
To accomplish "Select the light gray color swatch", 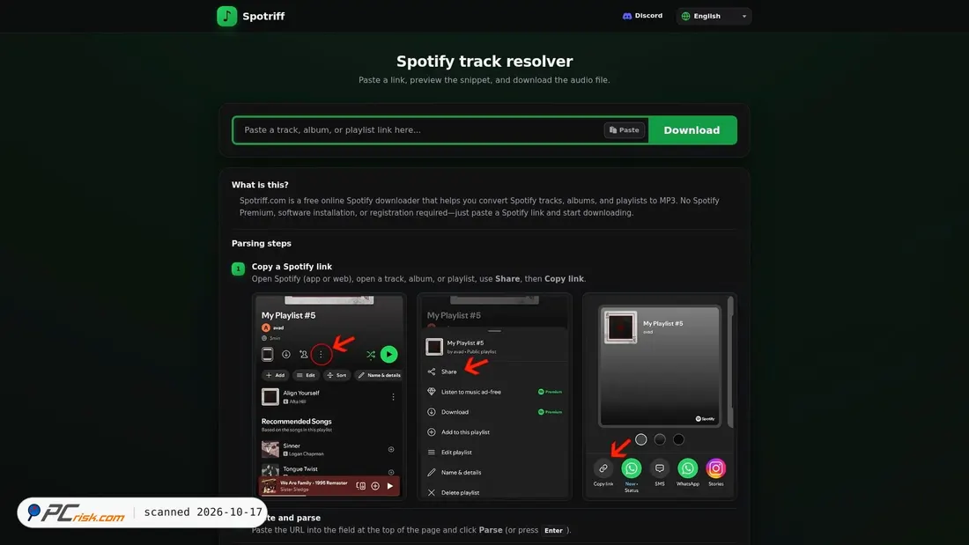I will pyautogui.click(x=640, y=439).
